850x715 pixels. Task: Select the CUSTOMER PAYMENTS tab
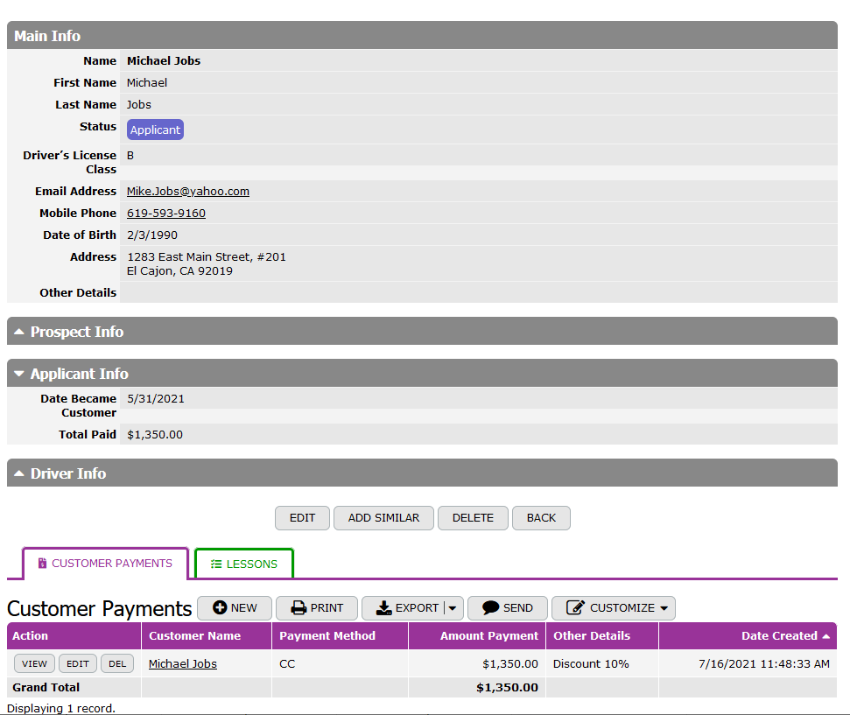click(104, 564)
